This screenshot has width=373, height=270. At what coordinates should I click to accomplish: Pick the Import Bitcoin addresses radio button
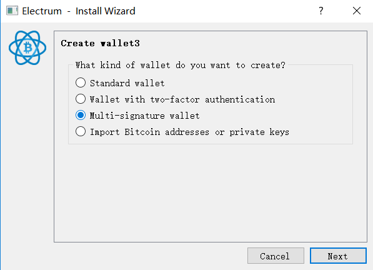(81, 131)
